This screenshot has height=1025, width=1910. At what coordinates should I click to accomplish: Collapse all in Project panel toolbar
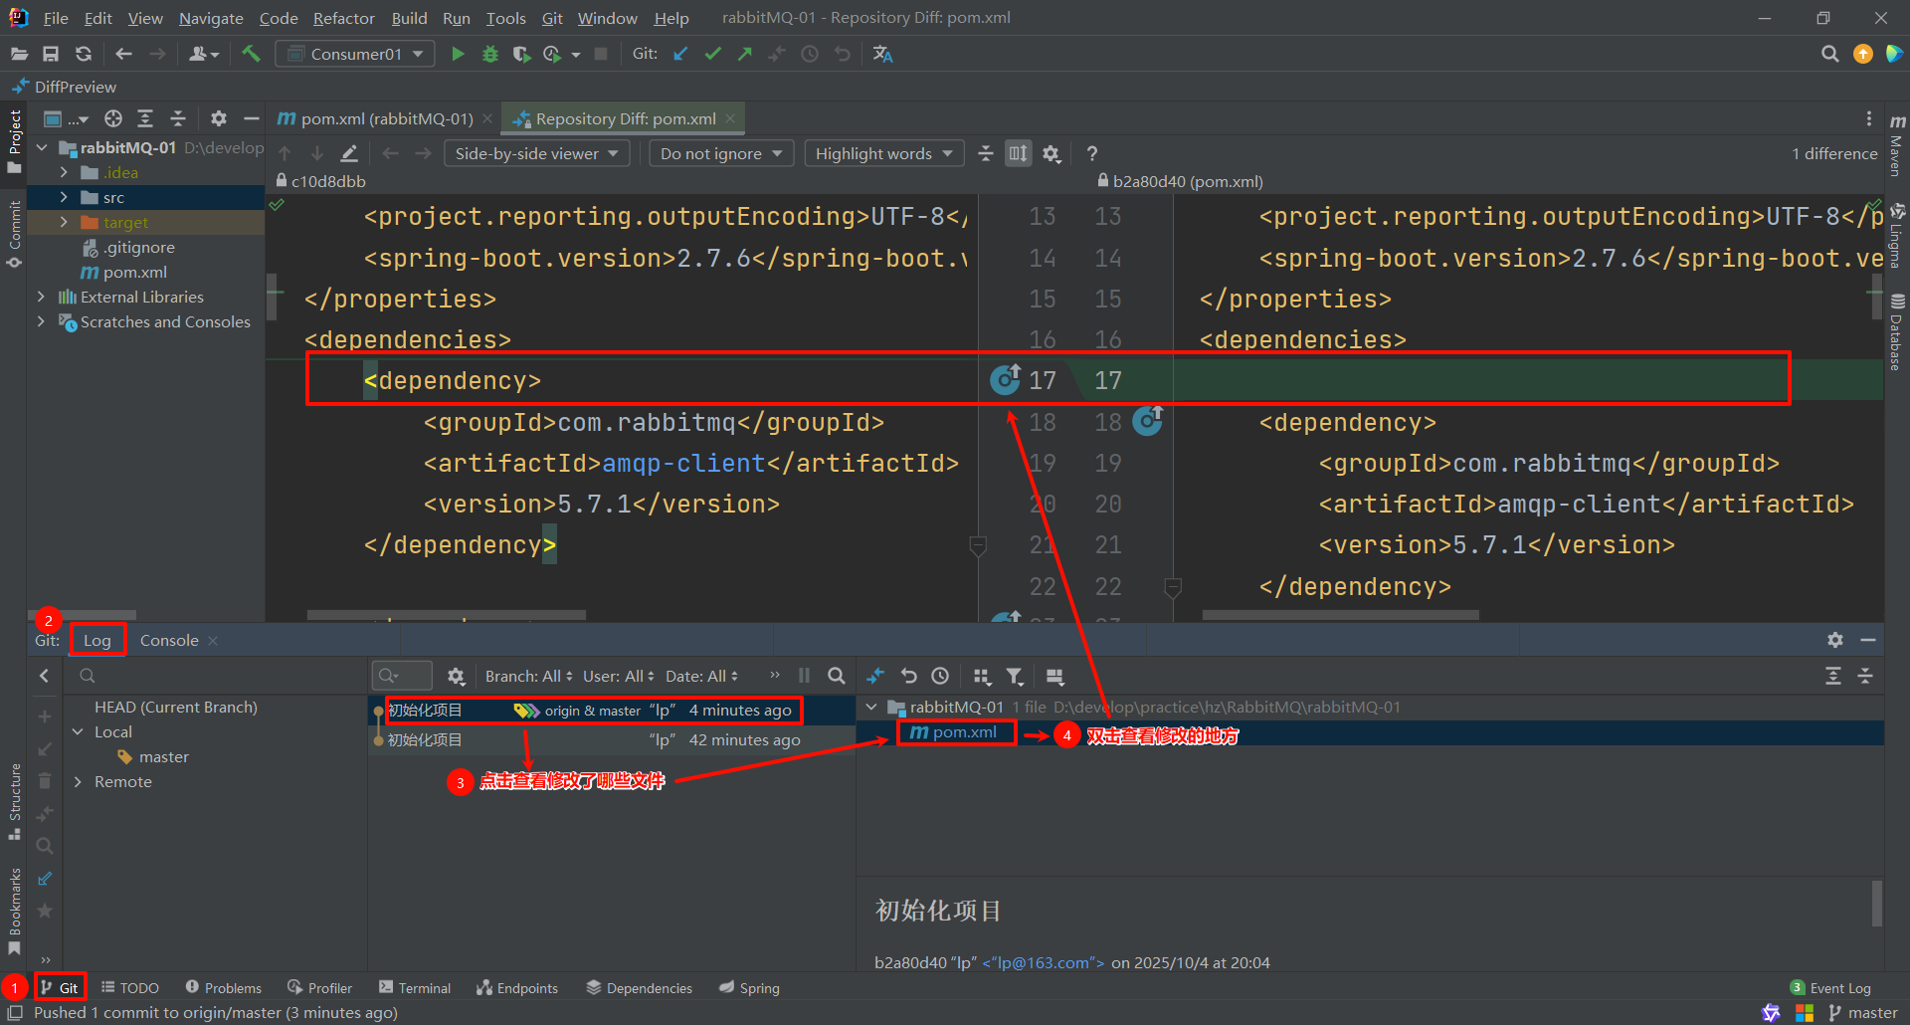coord(178,118)
